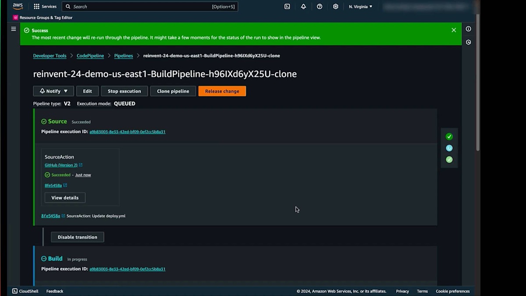Open the help question mark icon
This screenshot has width=526, height=296.
click(x=320, y=7)
